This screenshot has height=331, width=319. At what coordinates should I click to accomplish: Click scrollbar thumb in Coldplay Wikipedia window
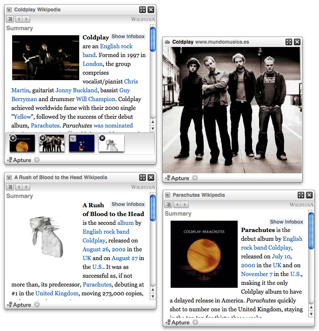153,39
